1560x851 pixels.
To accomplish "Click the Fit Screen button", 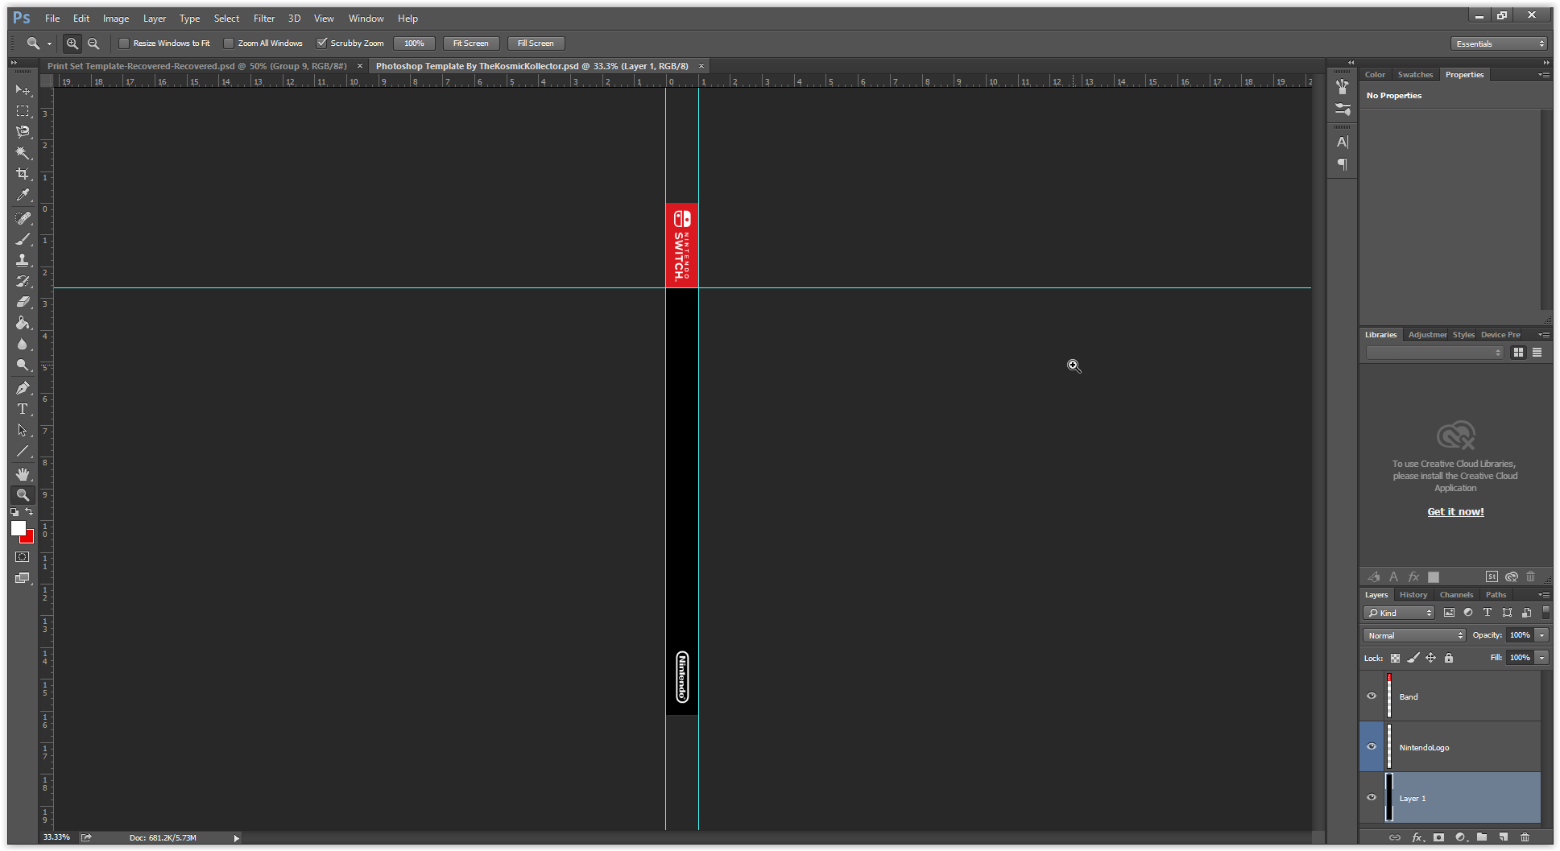I will [x=470, y=43].
